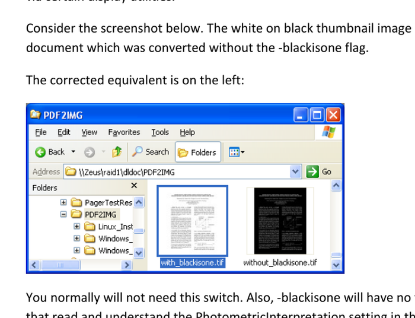Click the PDF2IMG title bar folder icon
Image resolution: width=415 pixels, height=318 pixels.
pos(35,115)
